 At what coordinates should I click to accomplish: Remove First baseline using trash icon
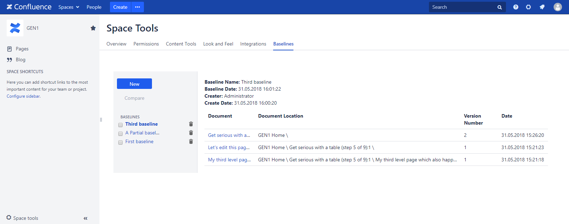(x=191, y=141)
